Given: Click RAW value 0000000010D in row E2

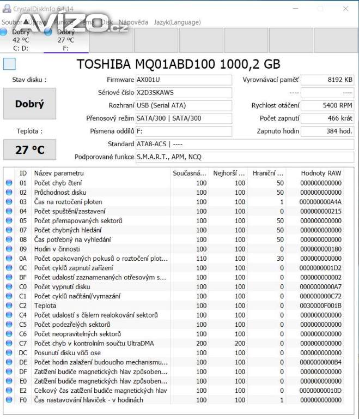Looking at the screenshot, I should (320, 391).
